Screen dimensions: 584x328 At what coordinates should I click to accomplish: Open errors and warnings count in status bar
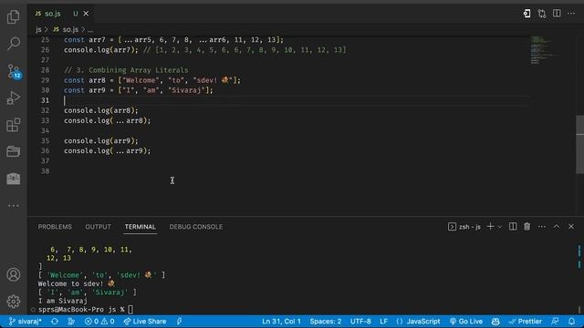pos(99,322)
